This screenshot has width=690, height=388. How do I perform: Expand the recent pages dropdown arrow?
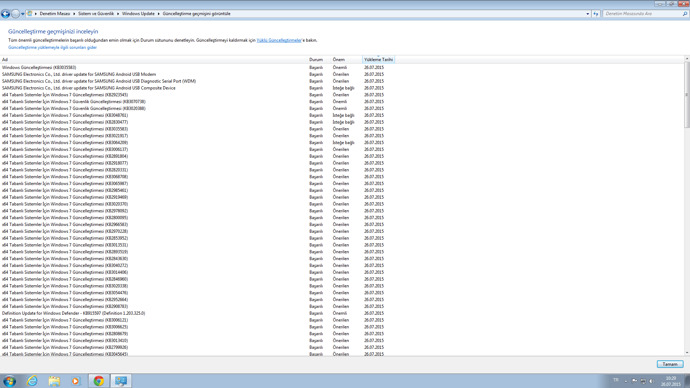tap(23, 14)
